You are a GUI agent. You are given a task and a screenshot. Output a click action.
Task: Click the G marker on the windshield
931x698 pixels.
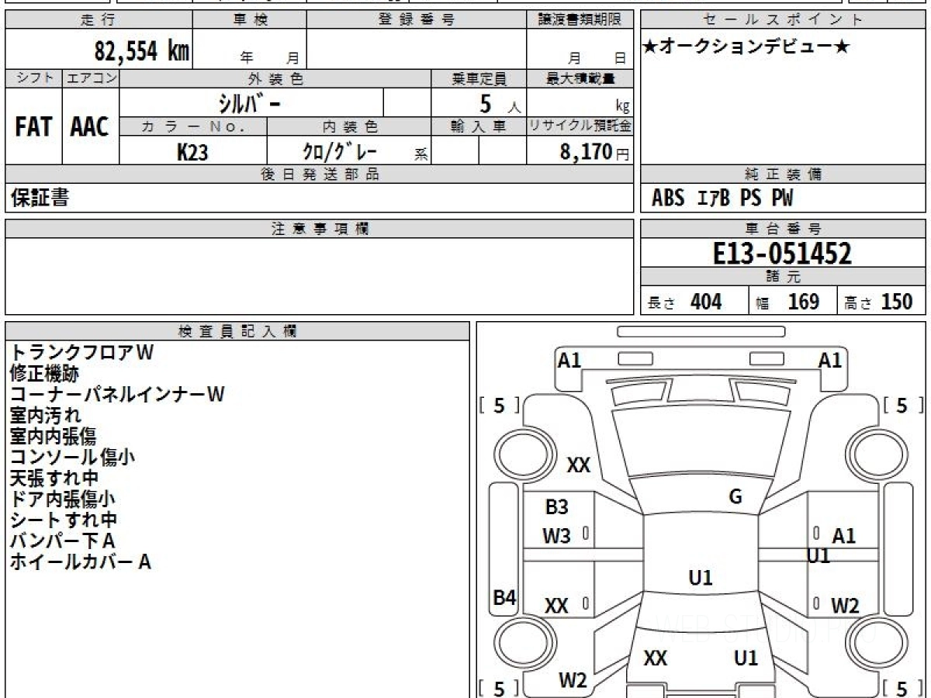(735, 497)
